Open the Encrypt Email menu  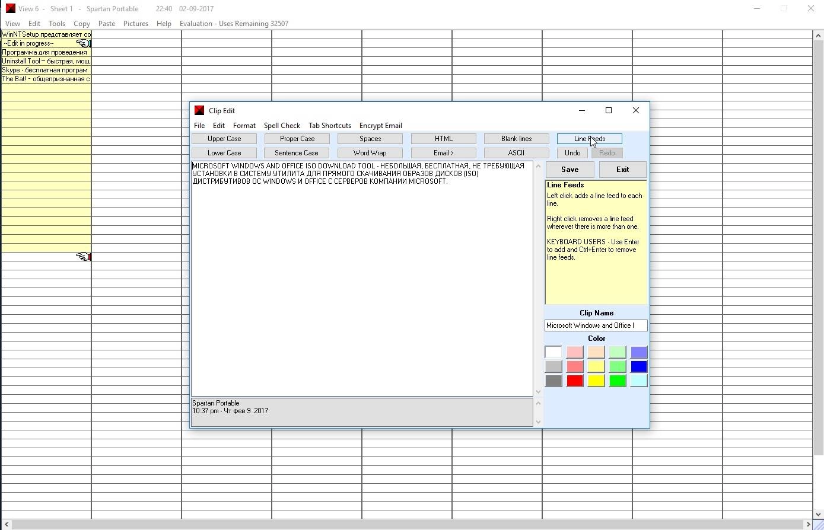[x=381, y=126]
